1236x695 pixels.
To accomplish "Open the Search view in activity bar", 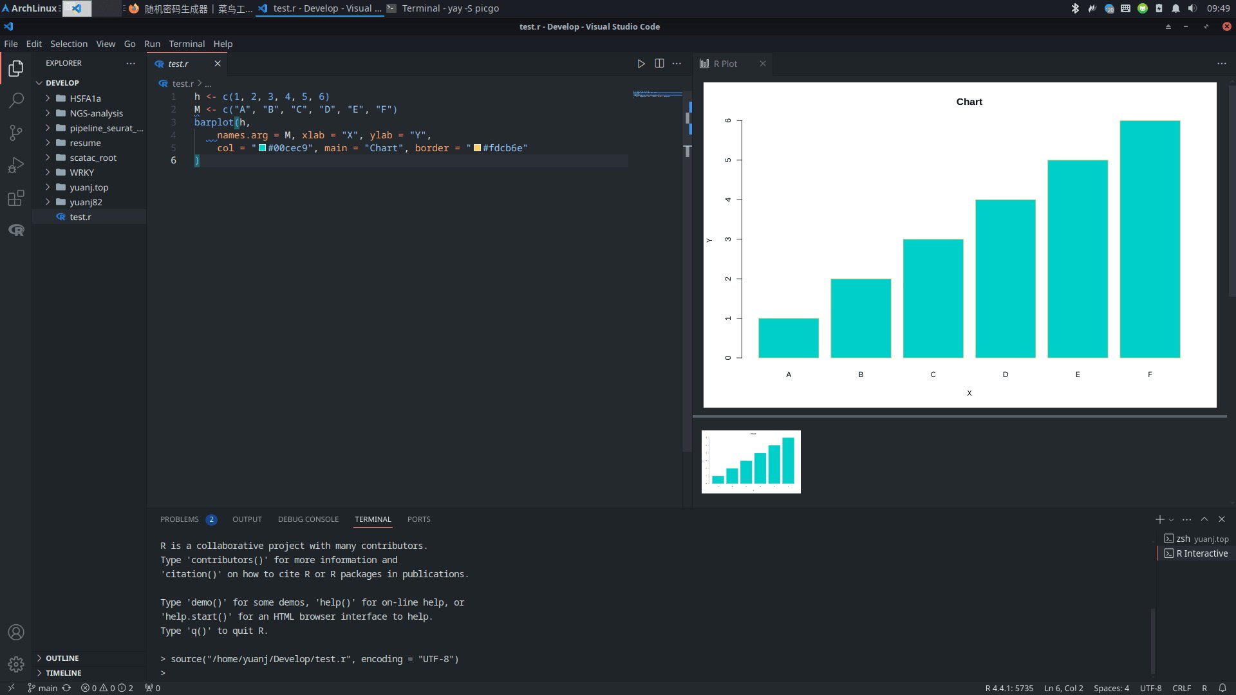I will coord(16,100).
